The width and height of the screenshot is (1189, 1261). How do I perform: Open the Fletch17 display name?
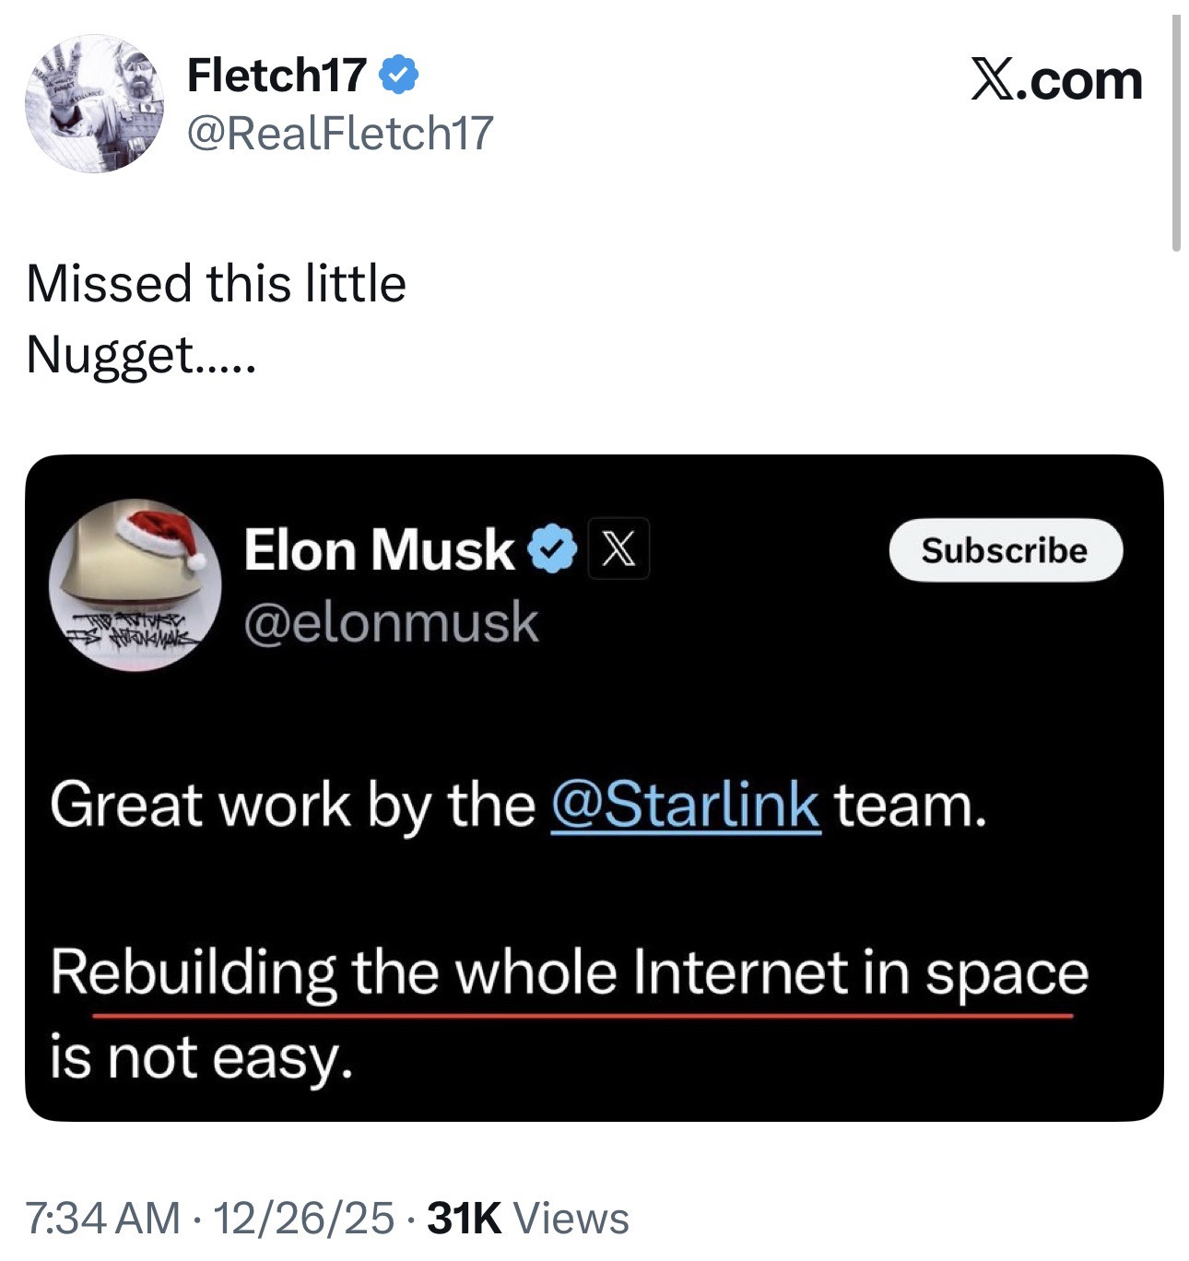(x=277, y=75)
